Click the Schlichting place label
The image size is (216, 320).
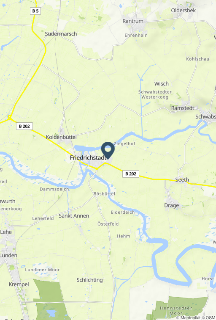pyautogui.click(x=89, y=280)
